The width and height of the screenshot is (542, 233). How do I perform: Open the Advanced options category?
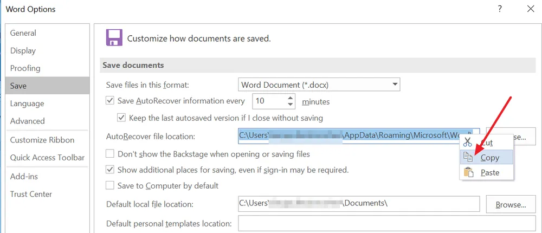click(47, 121)
